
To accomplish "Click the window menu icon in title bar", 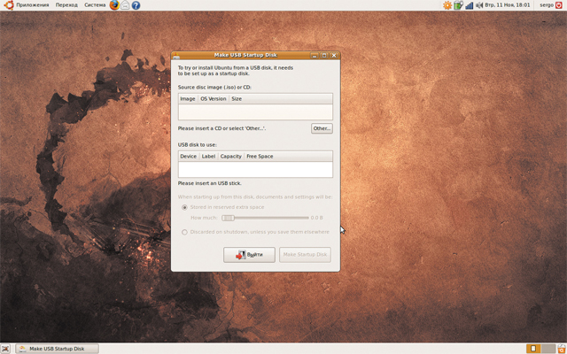I will (x=176, y=55).
